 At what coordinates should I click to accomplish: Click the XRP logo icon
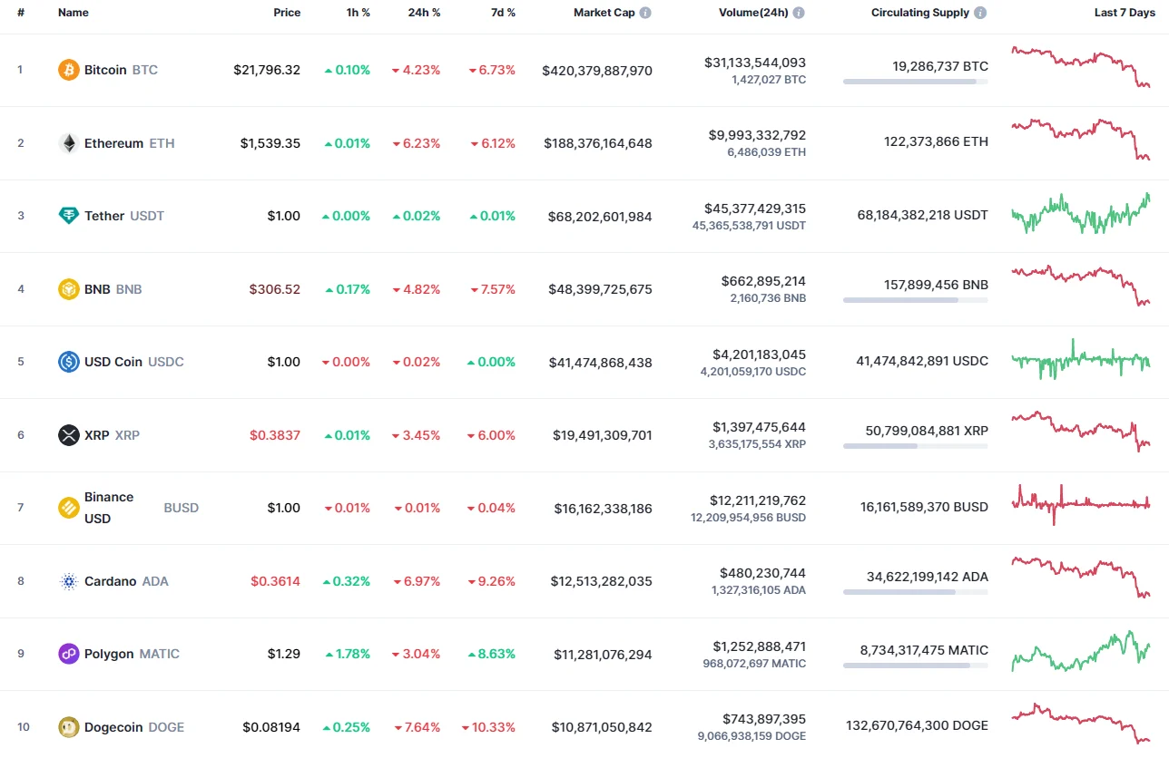68,434
